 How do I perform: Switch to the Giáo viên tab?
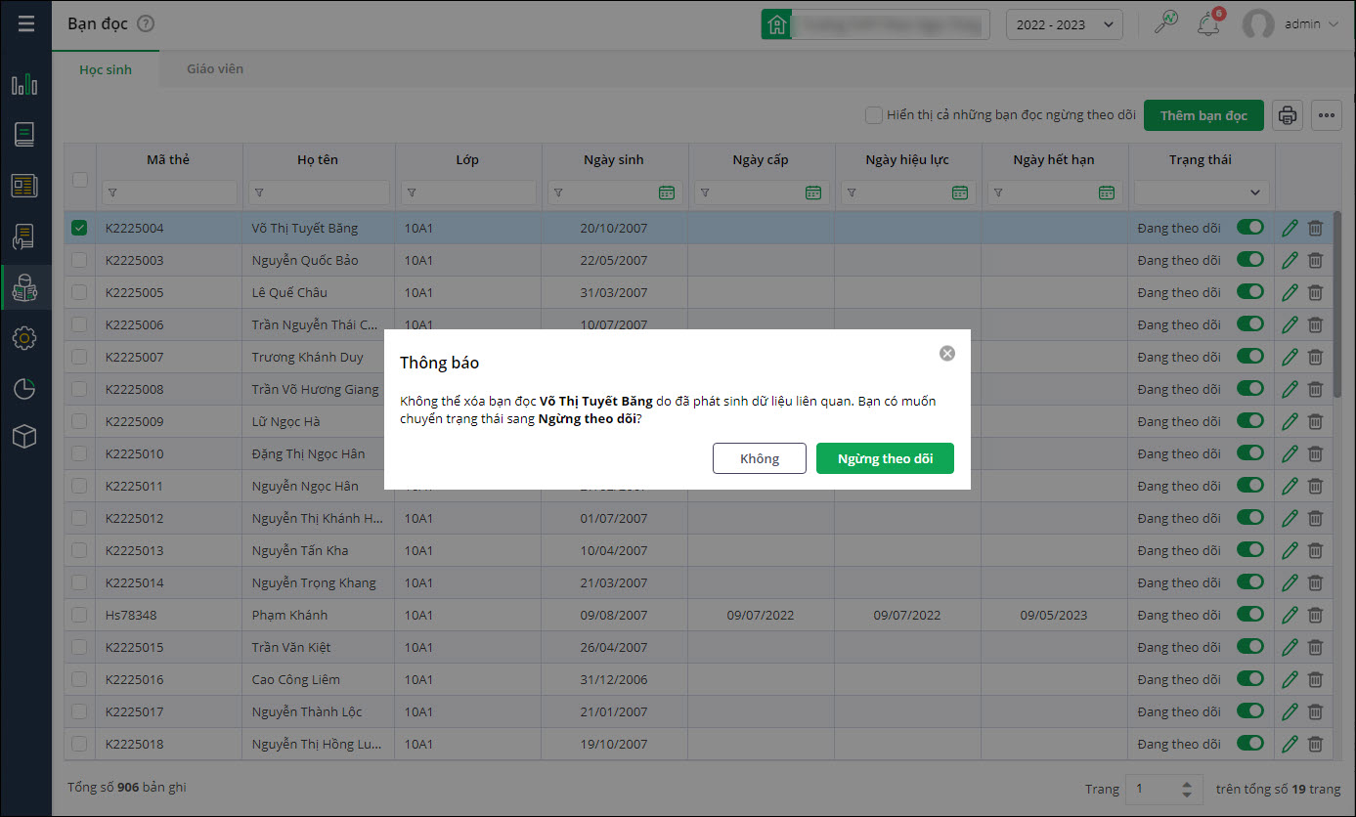215,69
